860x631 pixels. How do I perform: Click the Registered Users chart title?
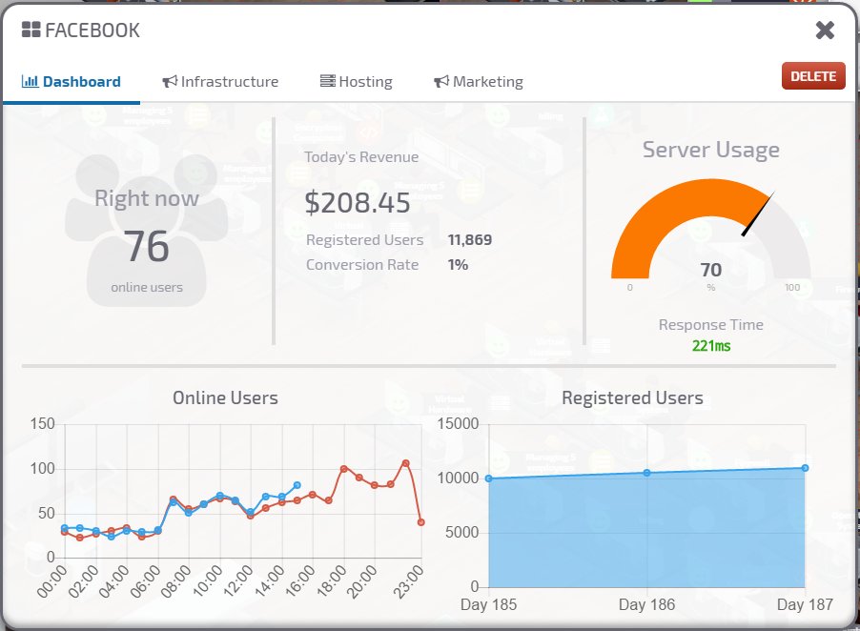632,397
